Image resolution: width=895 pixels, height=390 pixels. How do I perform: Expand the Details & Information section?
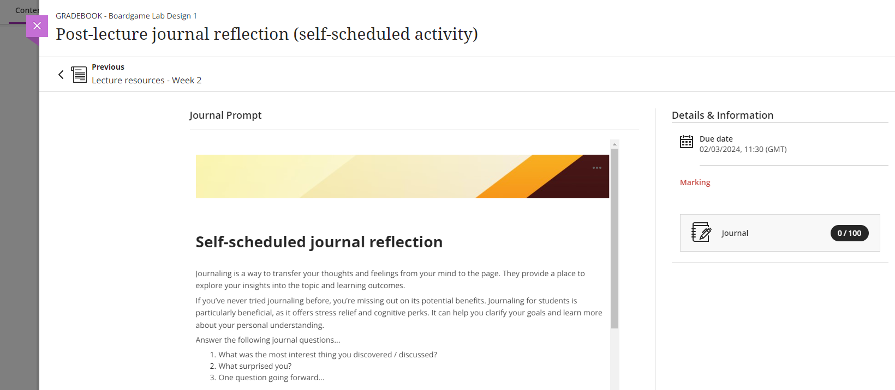click(x=723, y=115)
